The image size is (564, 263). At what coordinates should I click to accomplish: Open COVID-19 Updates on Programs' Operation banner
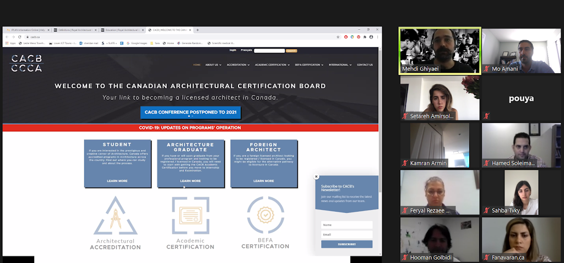point(190,127)
